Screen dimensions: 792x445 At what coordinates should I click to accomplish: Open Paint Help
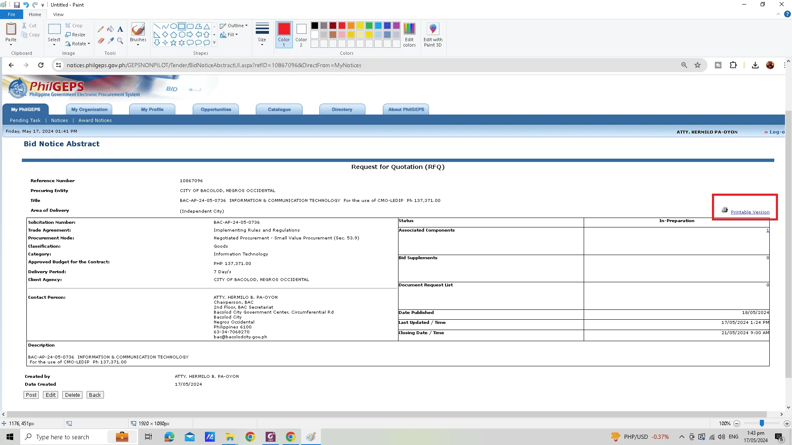[787, 14]
